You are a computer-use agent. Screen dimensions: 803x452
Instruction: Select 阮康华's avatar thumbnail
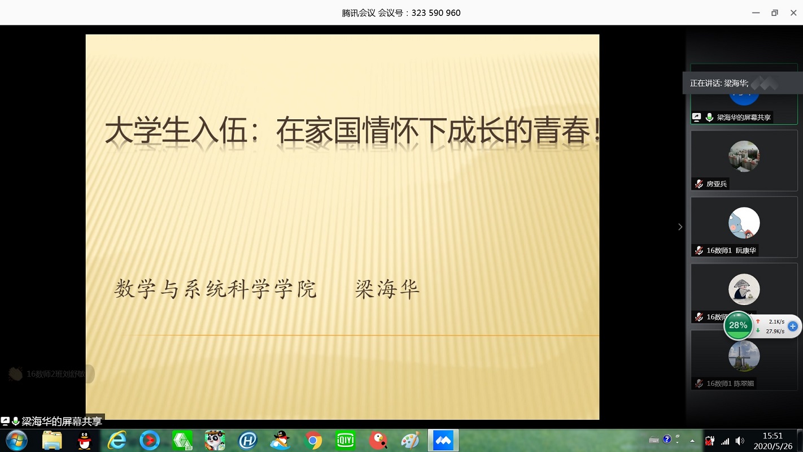tap(744, 223)
